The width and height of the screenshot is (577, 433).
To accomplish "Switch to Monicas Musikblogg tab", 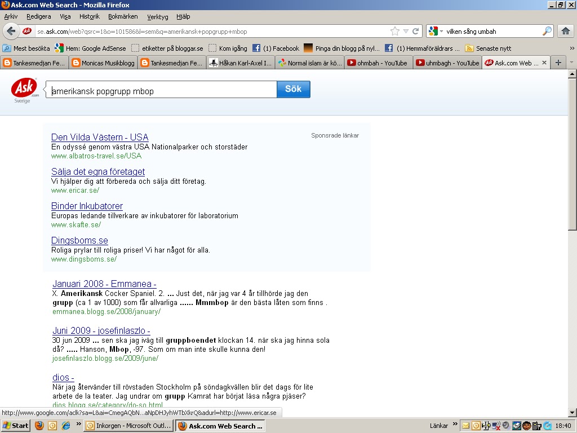I will [x=103, y=63].
